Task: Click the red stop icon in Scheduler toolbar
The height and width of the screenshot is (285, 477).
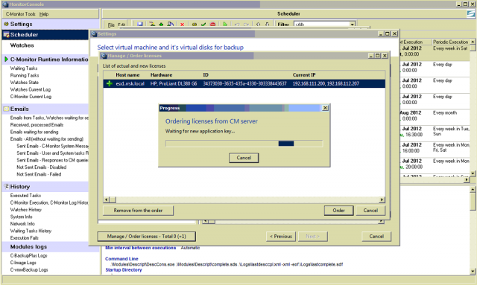Action: [212, 25]
